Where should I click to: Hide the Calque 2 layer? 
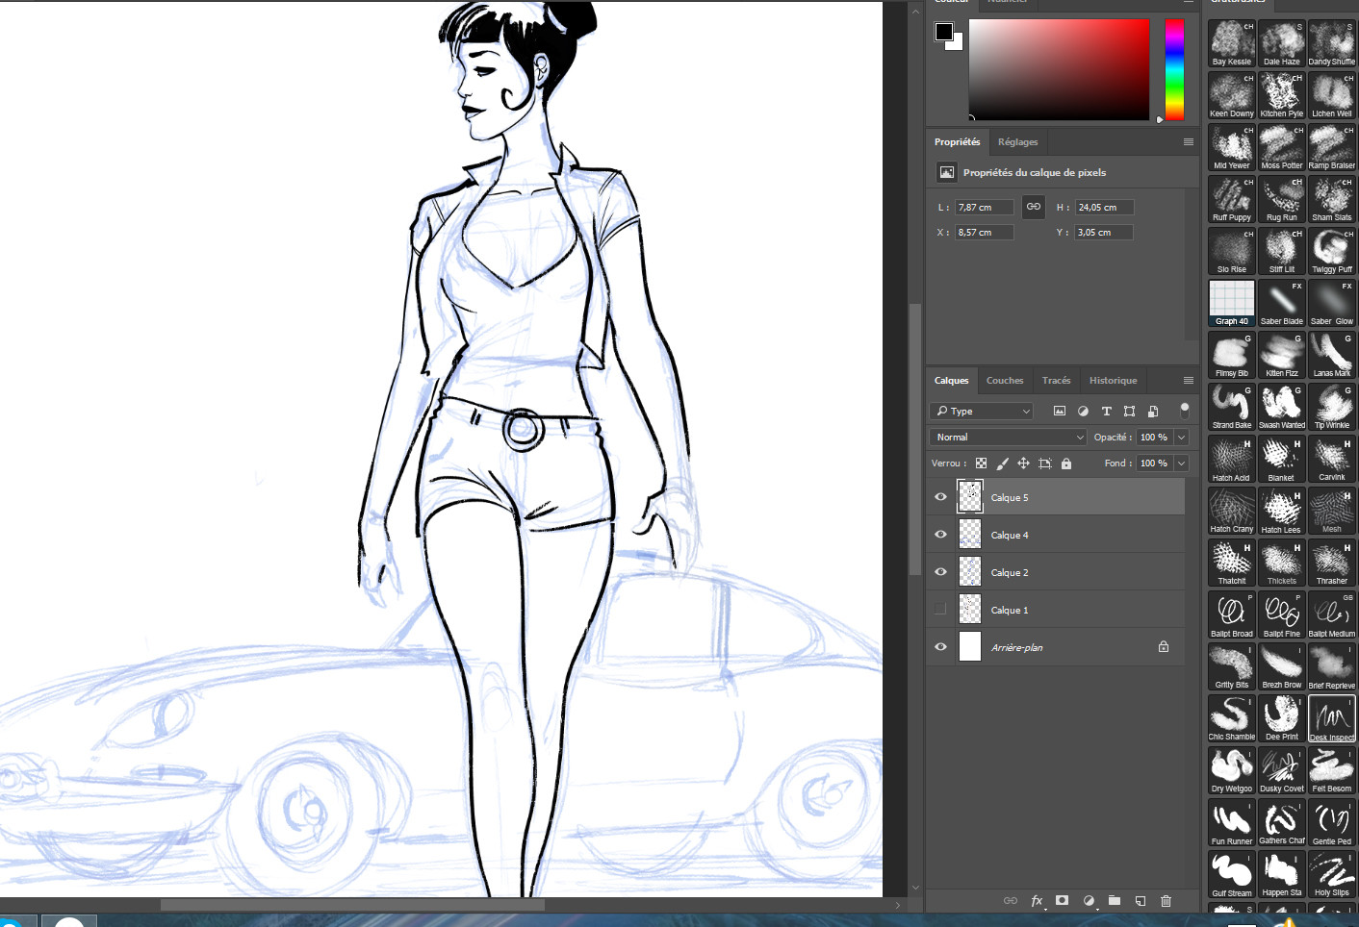pos(940,572)
